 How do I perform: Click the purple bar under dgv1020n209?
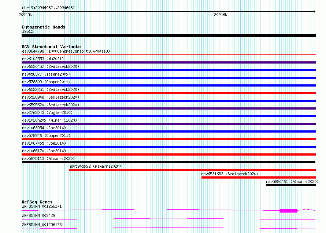[168, 124]
